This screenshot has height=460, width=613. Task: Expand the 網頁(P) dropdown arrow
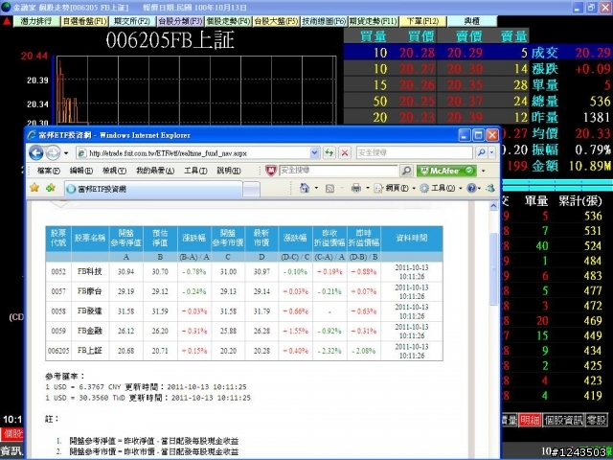[x=414, y=189]
